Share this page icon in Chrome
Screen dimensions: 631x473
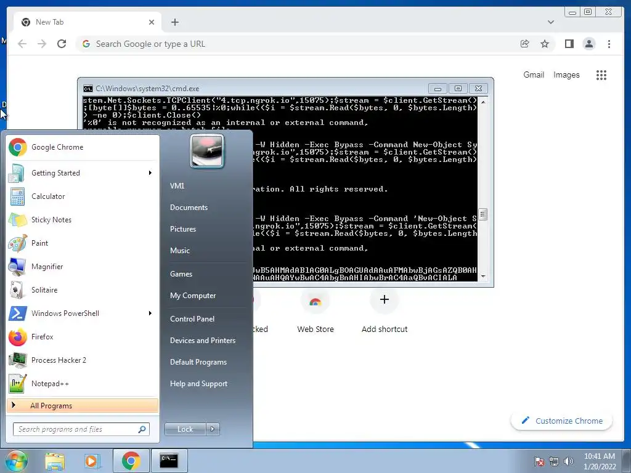pyautogui.click(x=525, y=44)
